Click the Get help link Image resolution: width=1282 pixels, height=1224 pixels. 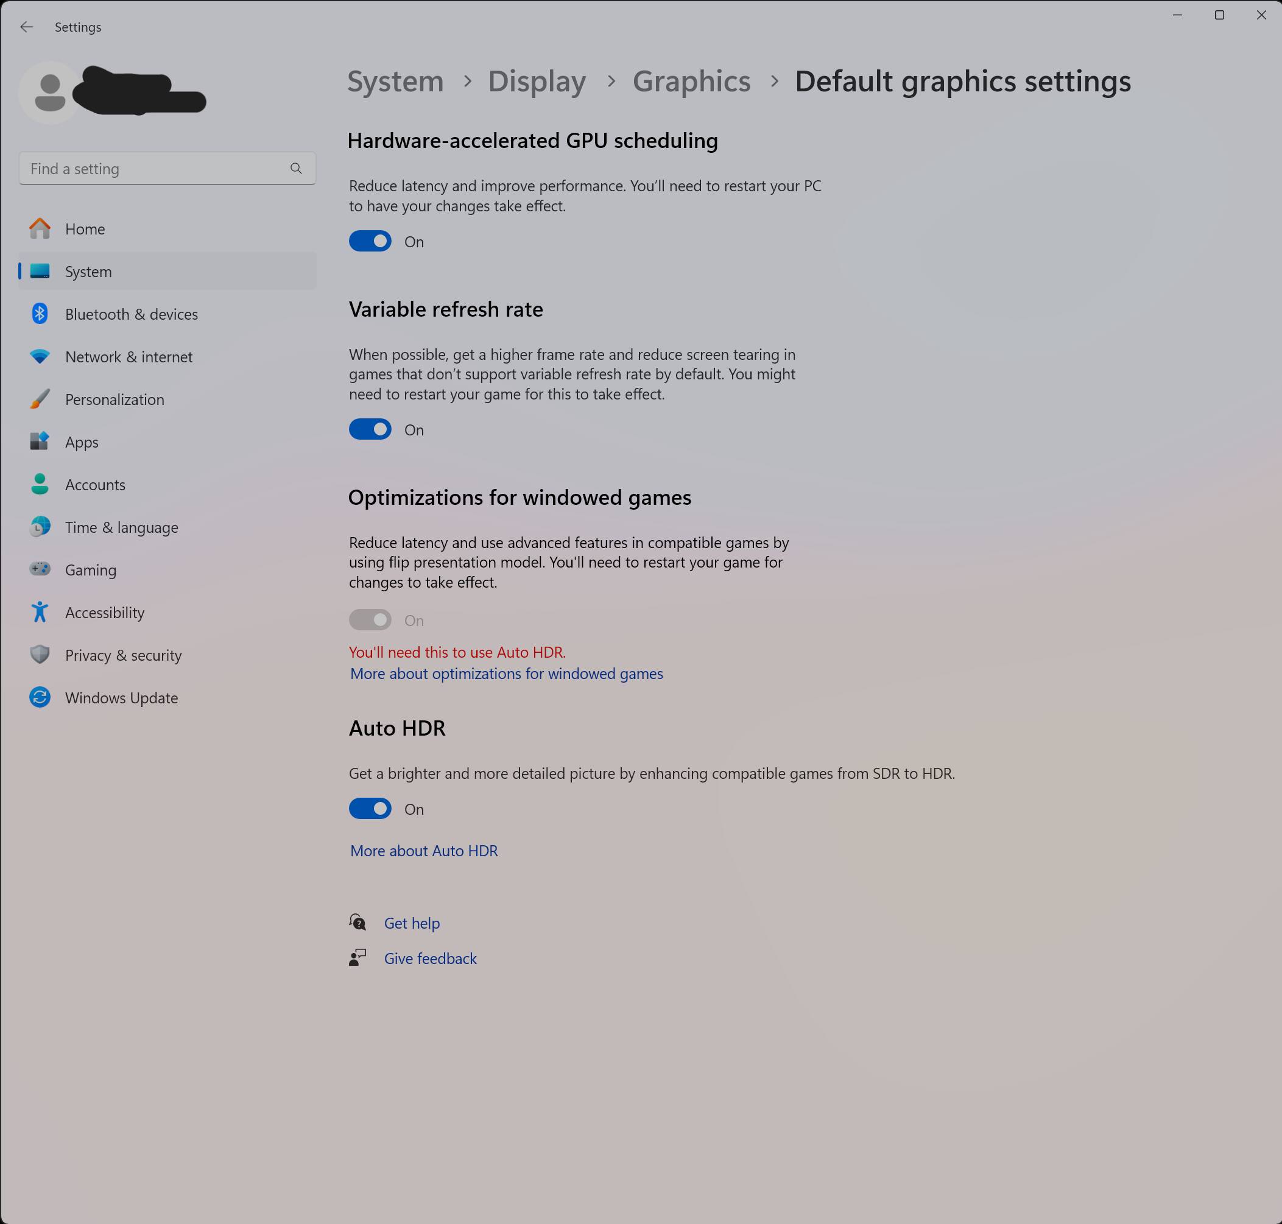coord(412,923)
